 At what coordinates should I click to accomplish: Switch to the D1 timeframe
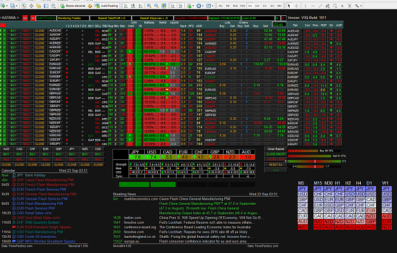coord(265,6)
